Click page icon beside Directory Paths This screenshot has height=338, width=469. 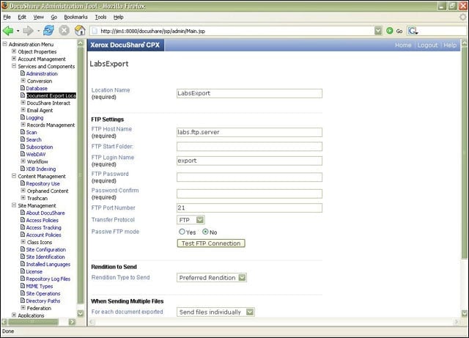(x=23, y=301)
